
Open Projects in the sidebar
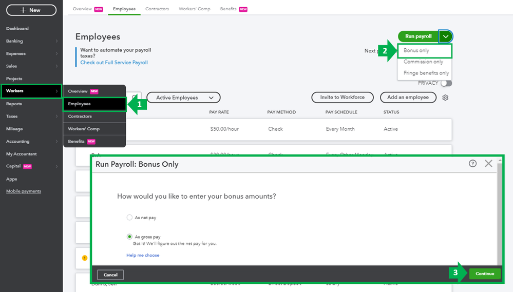point(14,79)
